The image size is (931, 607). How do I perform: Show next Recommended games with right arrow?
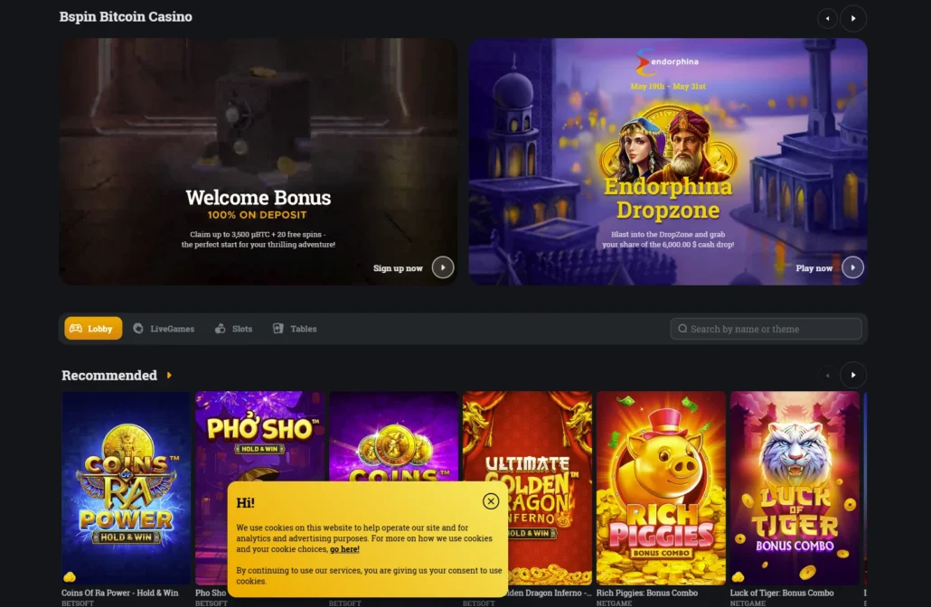[853, 375]
